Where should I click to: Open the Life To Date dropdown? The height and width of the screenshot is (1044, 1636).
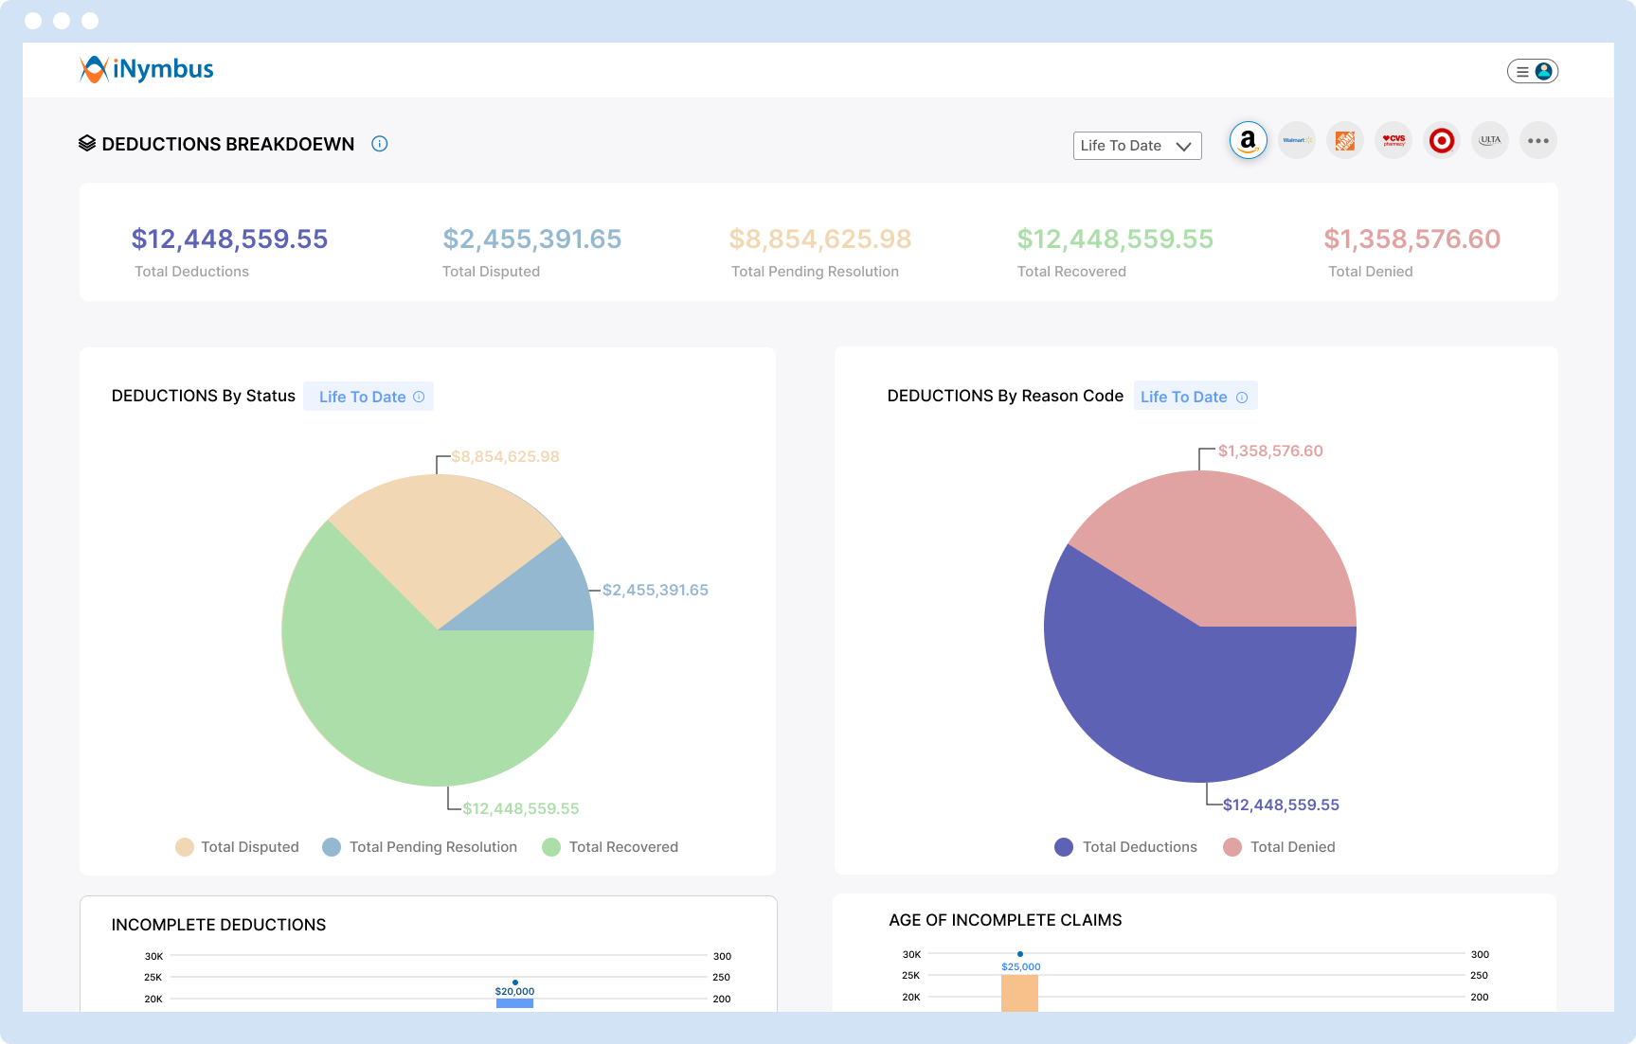pos(1136,146)
